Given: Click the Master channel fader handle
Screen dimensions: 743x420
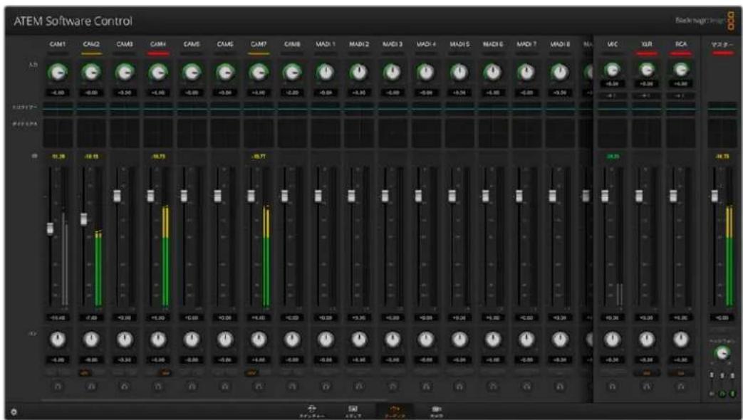Looking at the screenshot, I should (x=715, y=195).
